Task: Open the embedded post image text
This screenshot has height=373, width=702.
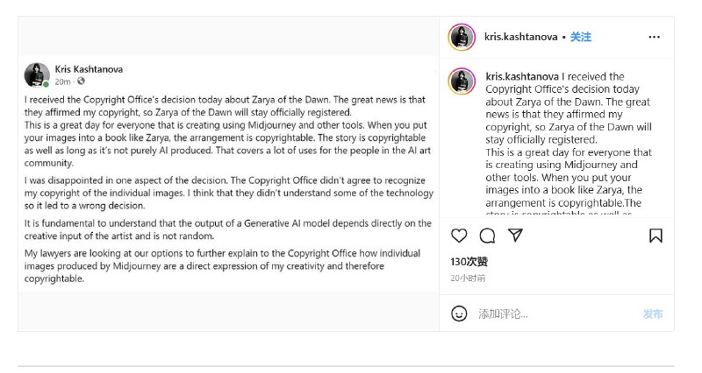Action: tap(228, 174)
